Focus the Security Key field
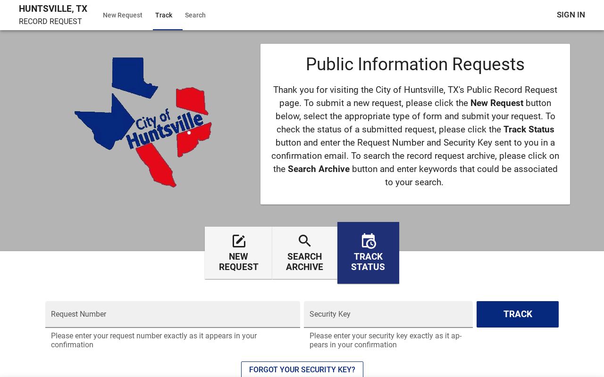This screenshot has height=377, width=604. tap(388, 314)
